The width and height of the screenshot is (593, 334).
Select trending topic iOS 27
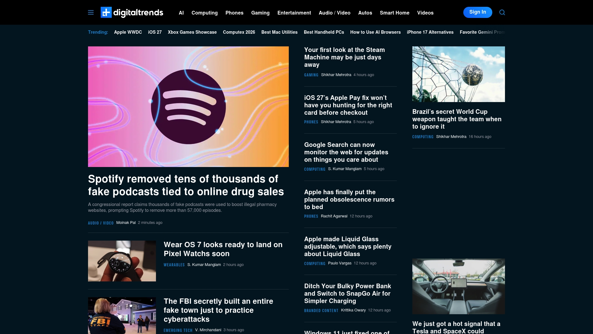155,32
